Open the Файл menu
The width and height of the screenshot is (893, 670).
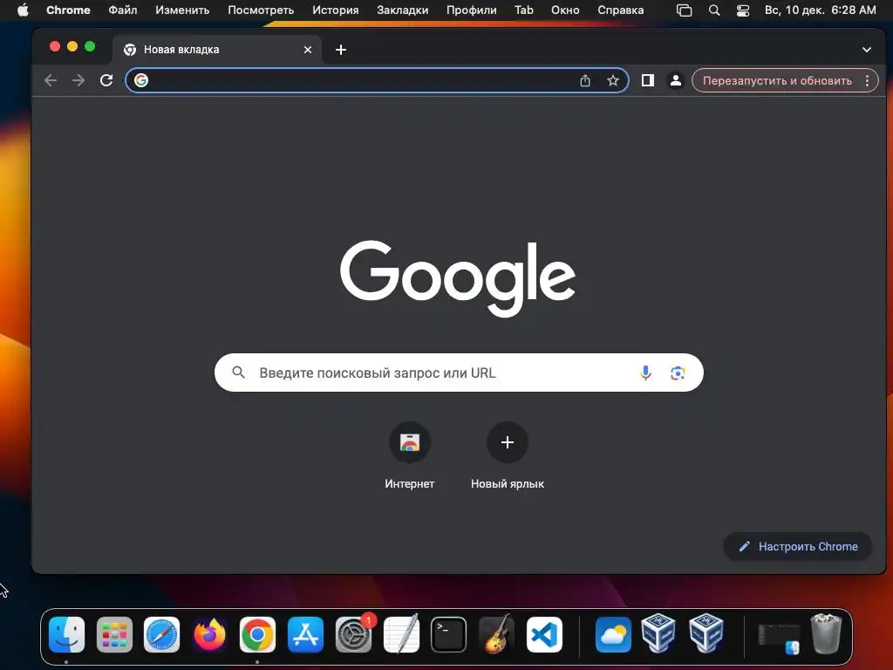pyautogui.click(x=122, y=10)
